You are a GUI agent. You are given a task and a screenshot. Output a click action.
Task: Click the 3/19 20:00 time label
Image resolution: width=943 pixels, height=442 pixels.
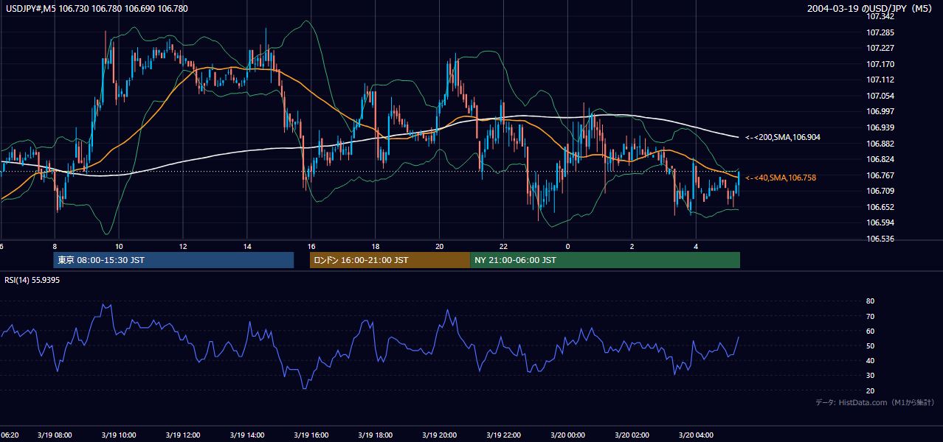point(440,435)
